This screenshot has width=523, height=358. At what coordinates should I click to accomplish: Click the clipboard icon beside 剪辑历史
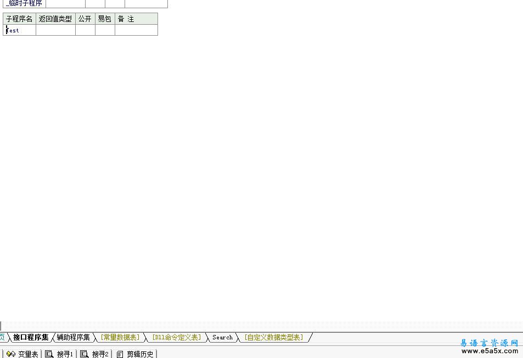click(x=120, y=354)
